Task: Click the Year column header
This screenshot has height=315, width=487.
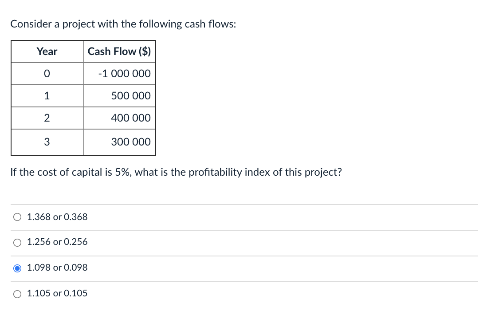Action: point(47,51)
